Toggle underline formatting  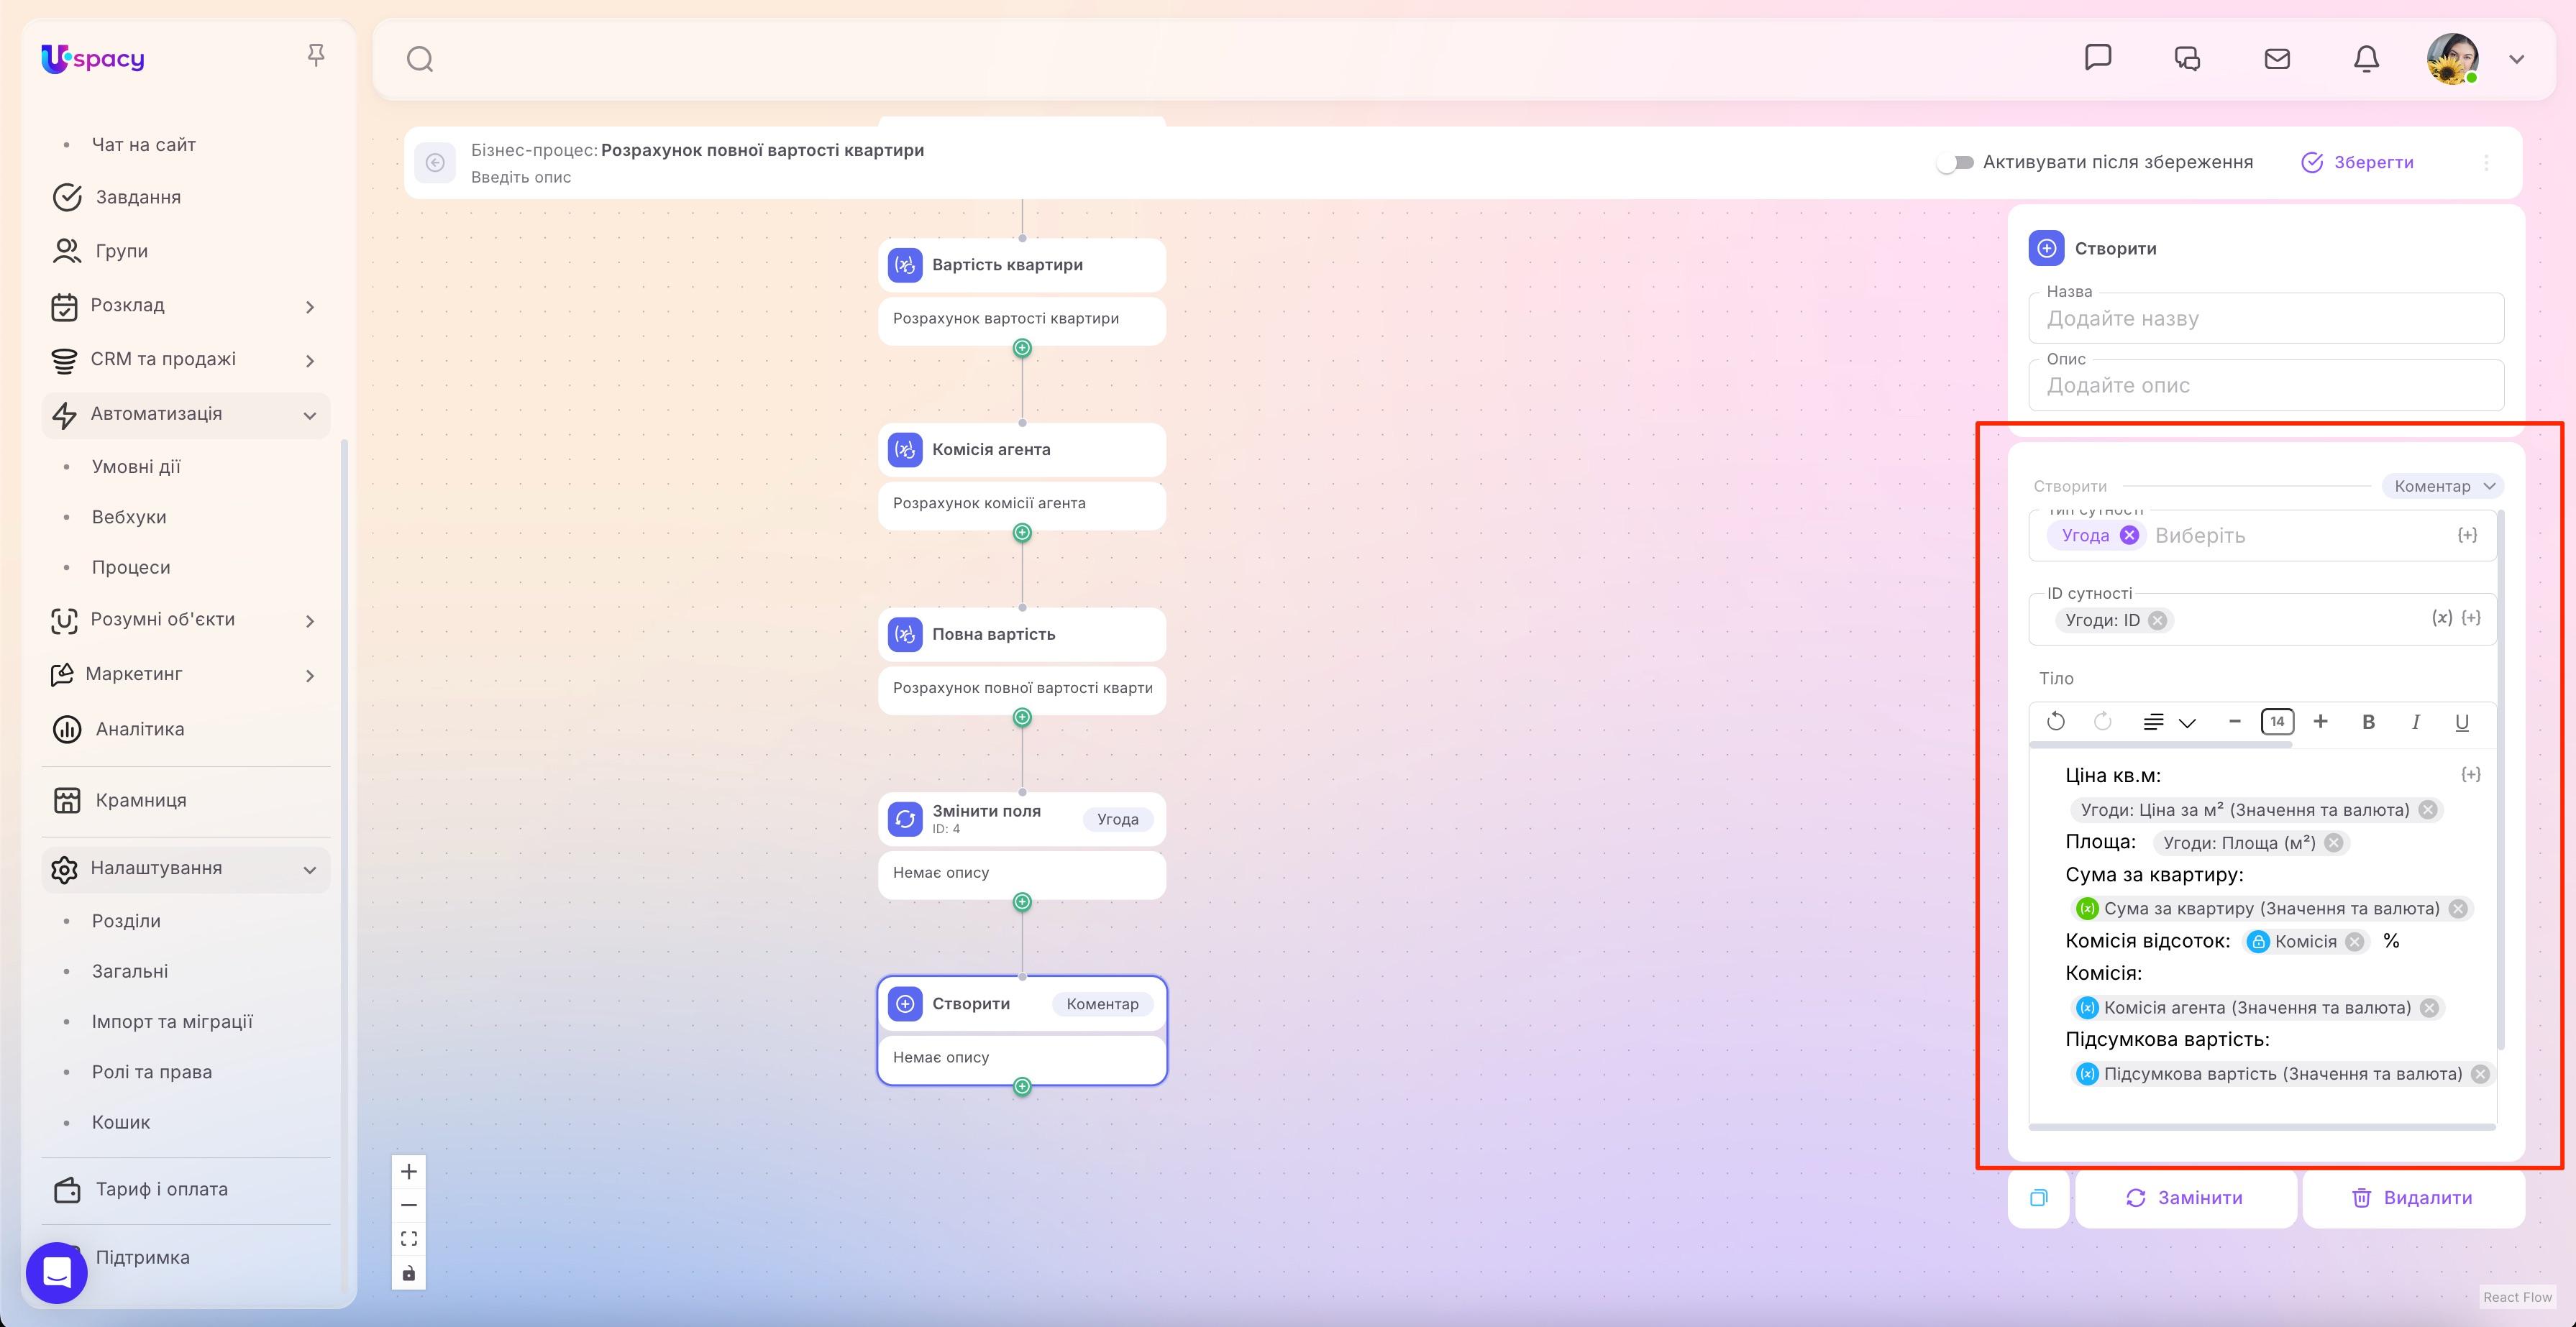(x=2462, y=722)
